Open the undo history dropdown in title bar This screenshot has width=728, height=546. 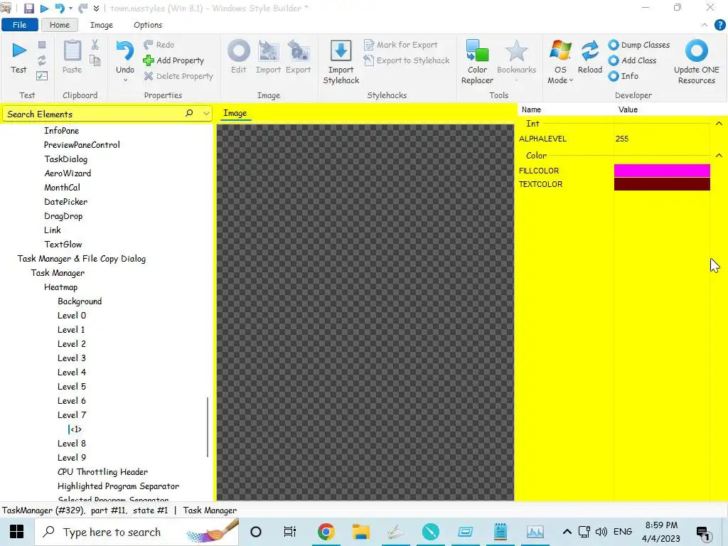70,9
